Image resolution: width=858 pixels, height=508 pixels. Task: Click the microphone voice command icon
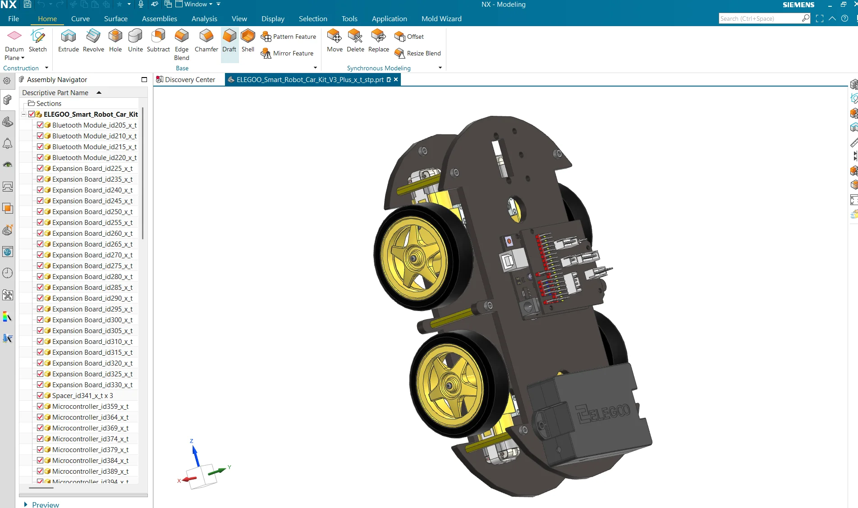click(141, 5)
